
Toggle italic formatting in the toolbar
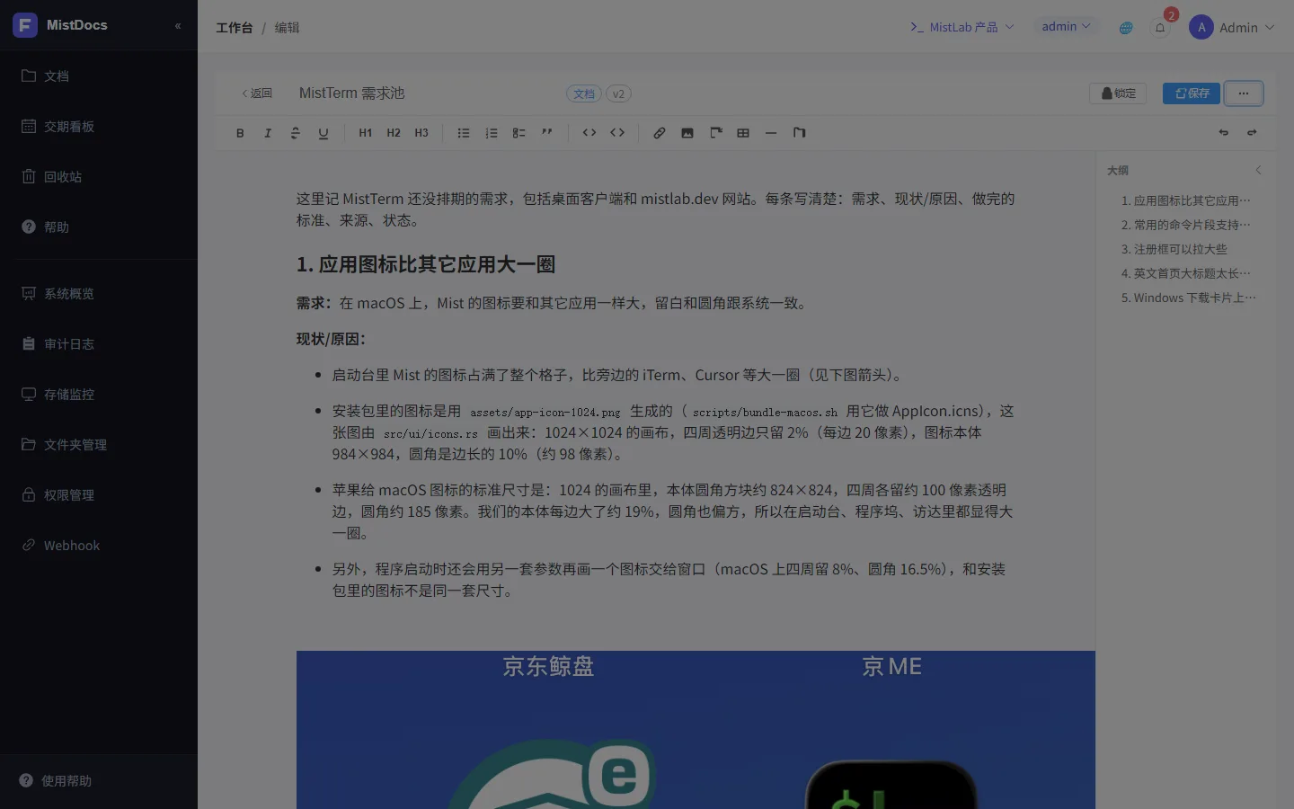268,133
